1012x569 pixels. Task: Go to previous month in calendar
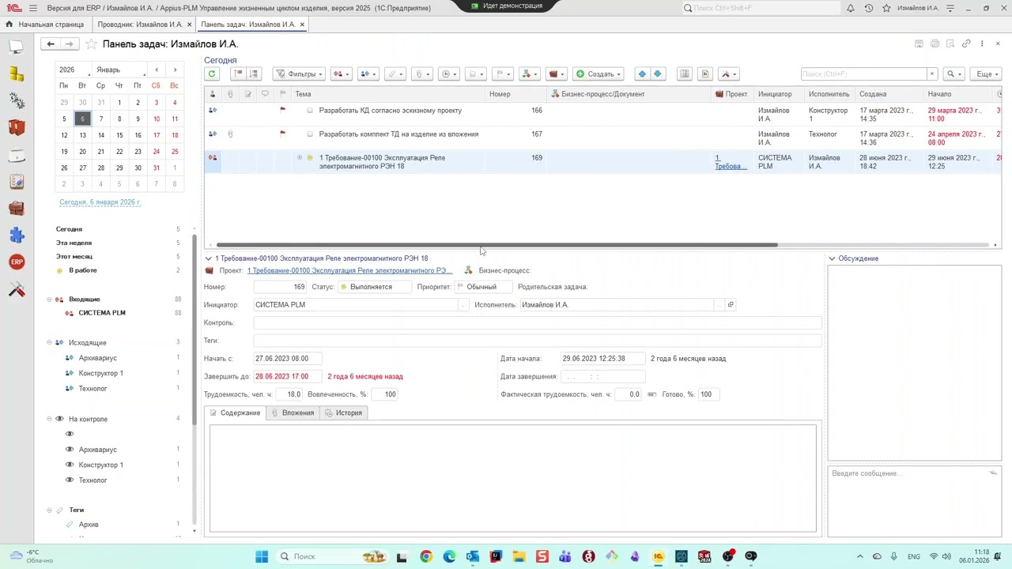[157, 70]
